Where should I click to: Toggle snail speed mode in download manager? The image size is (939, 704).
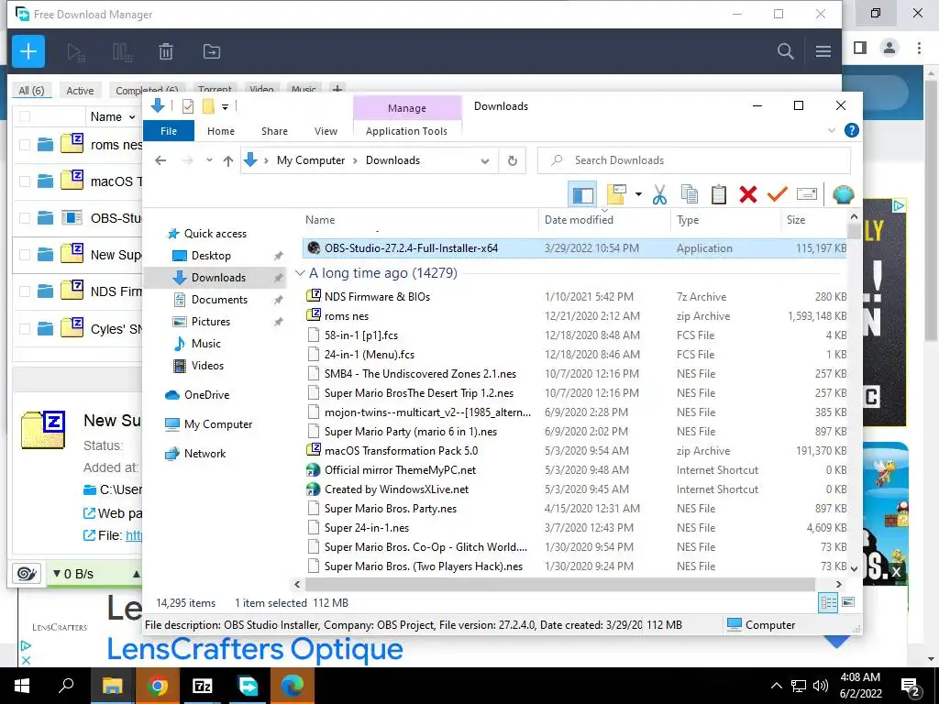pyautogui.click(x=27, y=574)
